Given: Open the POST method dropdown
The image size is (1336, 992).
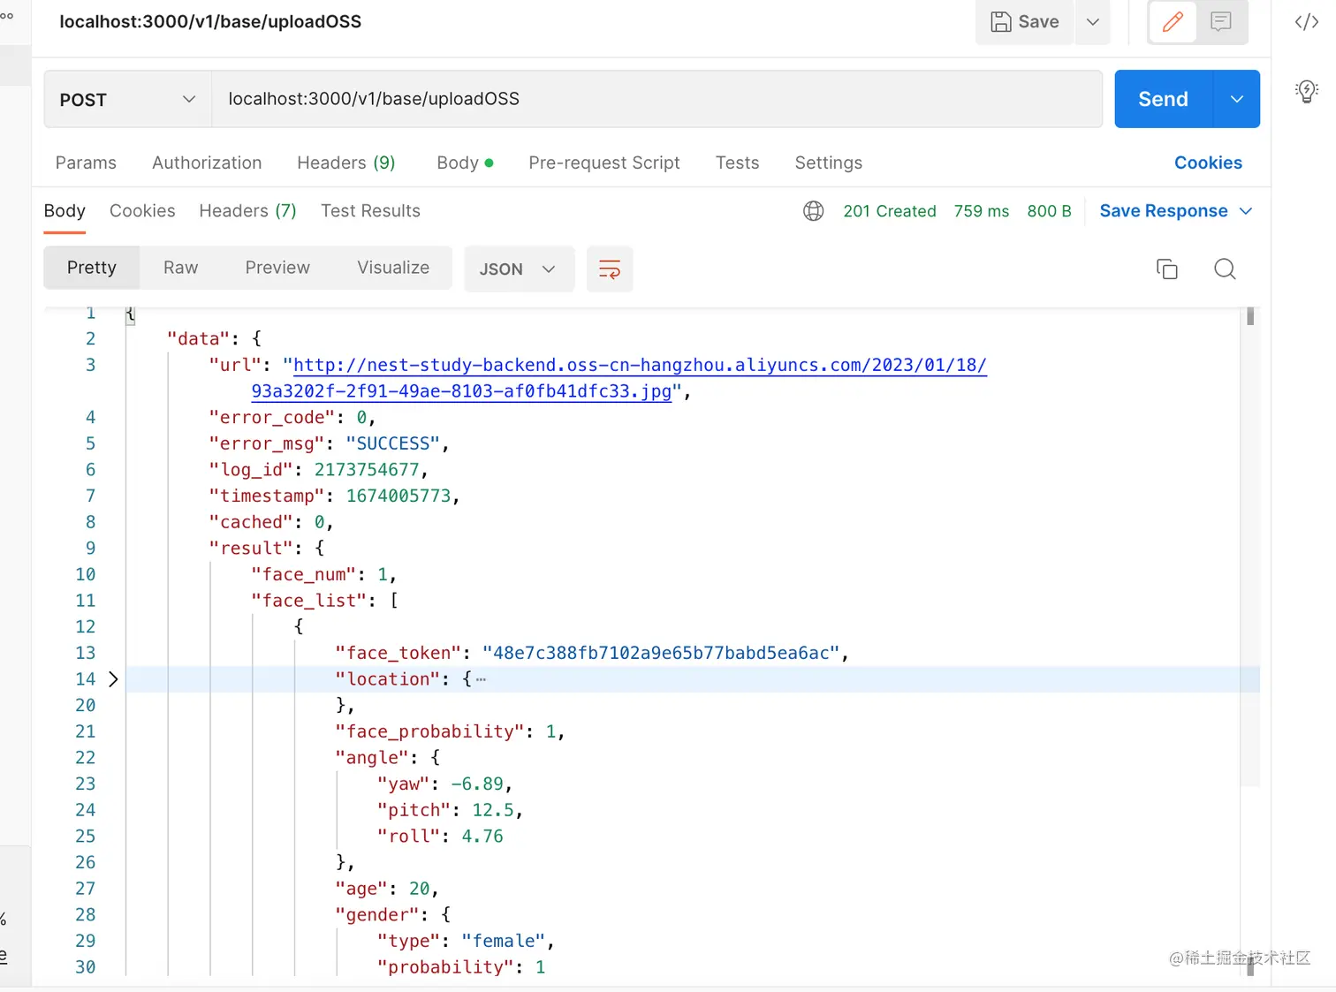Looking at the screenshot, I should click(x=128, y=99).
